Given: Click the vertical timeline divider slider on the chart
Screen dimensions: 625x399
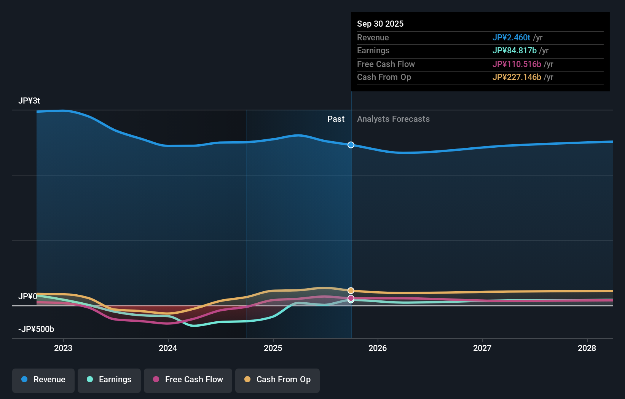Looking at the screenshot, I should tap(351, 209).
